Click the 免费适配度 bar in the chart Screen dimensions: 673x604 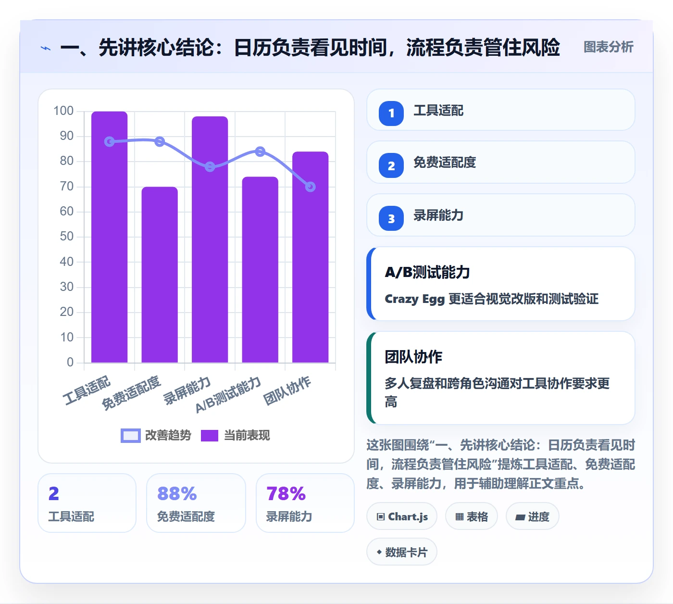[160, 275]
